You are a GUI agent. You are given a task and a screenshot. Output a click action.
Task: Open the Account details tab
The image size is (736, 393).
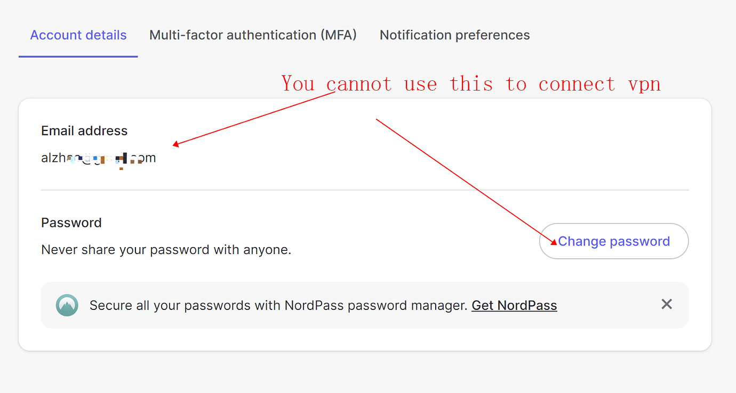[78, 35]
